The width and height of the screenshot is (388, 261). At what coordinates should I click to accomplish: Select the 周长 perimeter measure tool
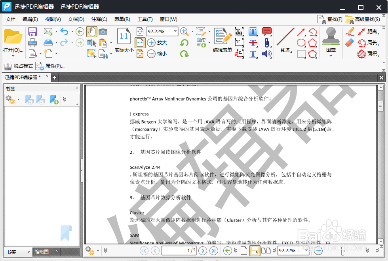pyautogui.click(x=368, y=43)
